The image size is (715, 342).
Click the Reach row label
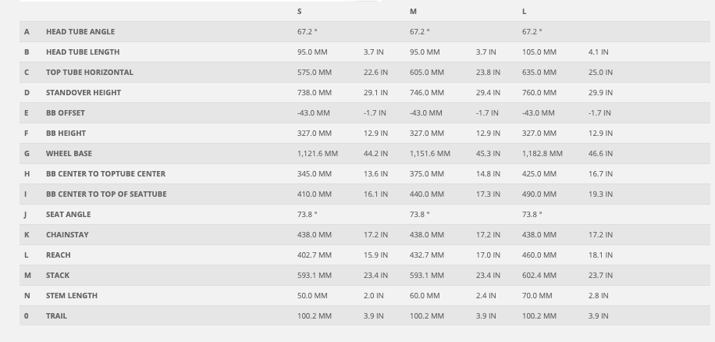[58, 255]
